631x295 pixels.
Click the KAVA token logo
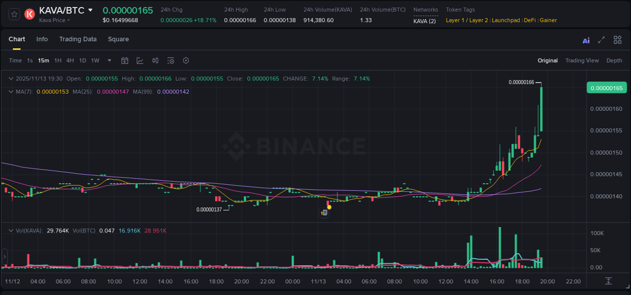pyautogui.click(x=30, y=14)
